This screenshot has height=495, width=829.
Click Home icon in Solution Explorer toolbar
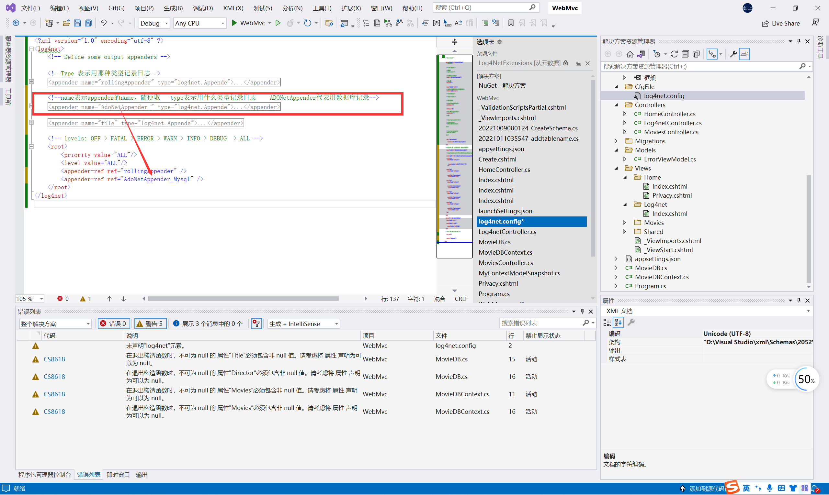[x=630, y=54]
